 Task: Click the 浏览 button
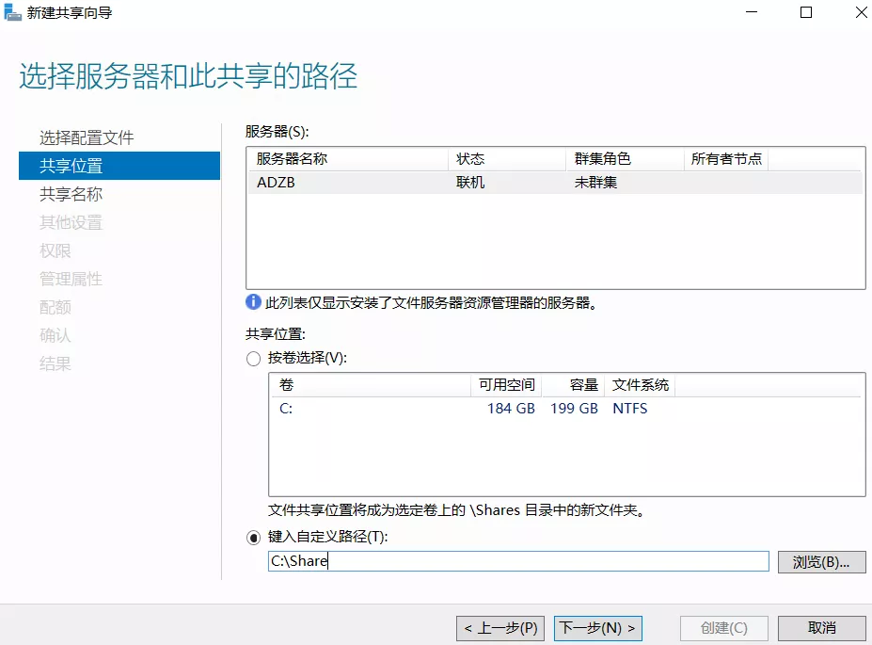(x=820, y=561)
